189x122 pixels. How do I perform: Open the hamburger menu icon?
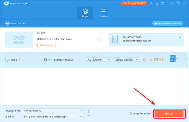(x=163, y=3)
